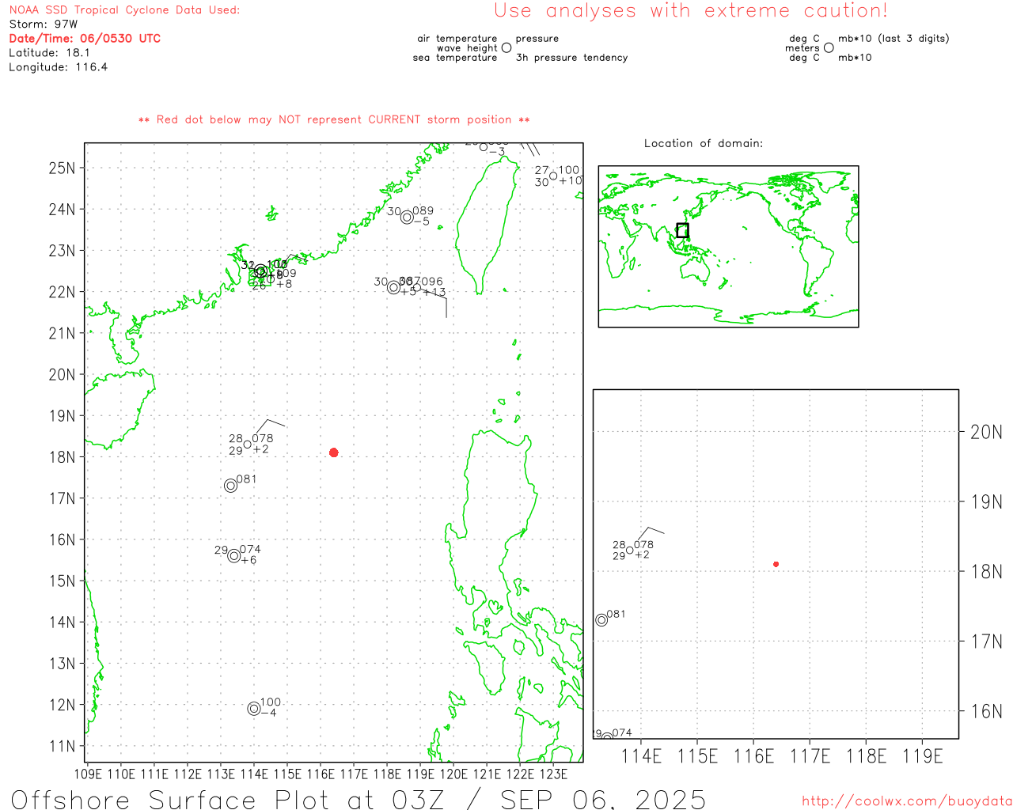Click the 11N latitude label on main map
This screenshot has height=810, width=1013.
click(x=62, y=746)
